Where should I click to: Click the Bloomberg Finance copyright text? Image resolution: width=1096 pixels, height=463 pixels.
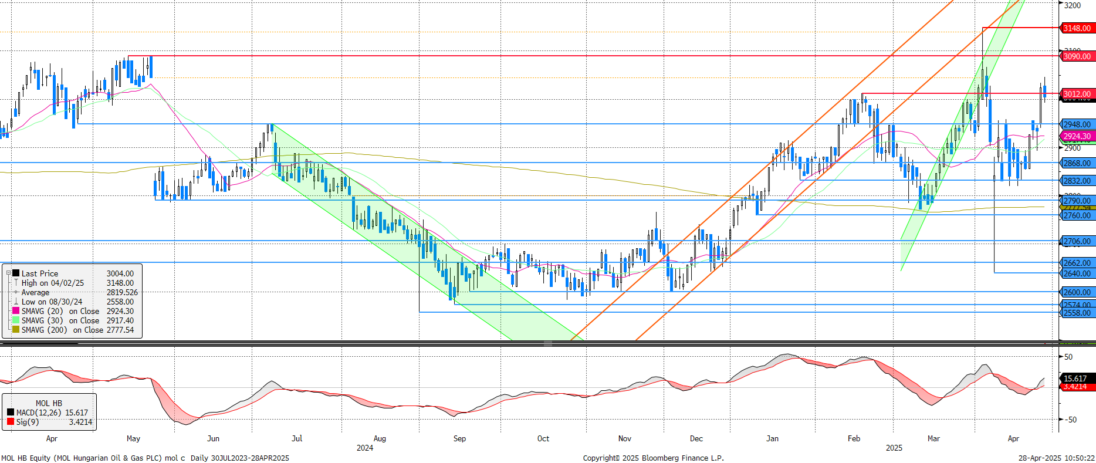coord(654,458)
